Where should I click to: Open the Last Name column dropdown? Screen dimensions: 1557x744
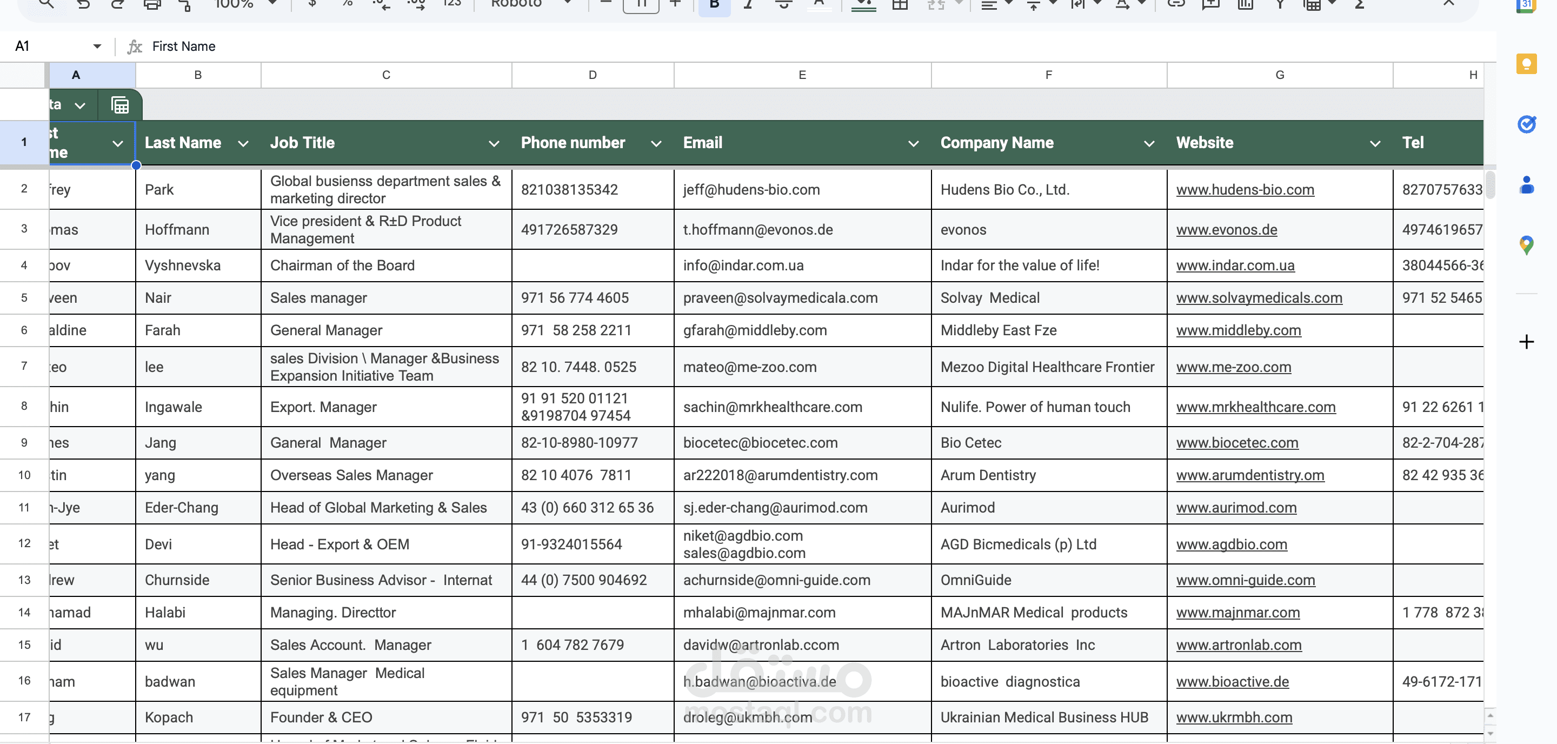point(243,143)
